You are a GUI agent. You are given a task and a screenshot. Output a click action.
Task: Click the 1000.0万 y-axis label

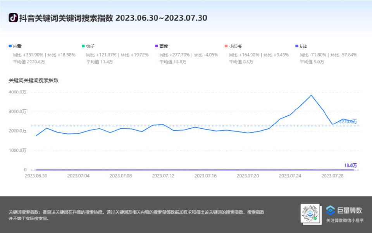coord(17,150)
